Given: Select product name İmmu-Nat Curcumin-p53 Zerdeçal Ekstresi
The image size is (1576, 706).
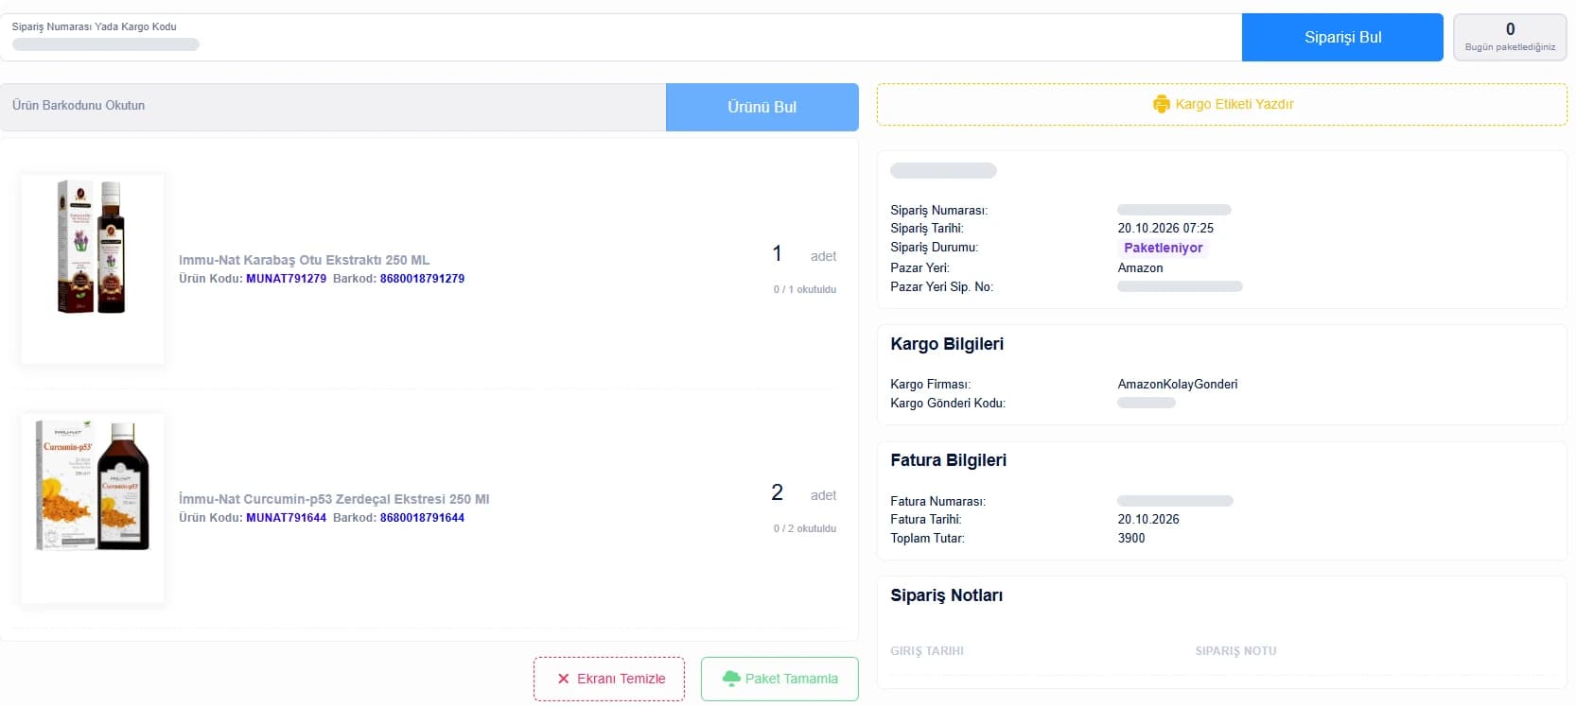Looking at the screenshot, I should point(334,499).
